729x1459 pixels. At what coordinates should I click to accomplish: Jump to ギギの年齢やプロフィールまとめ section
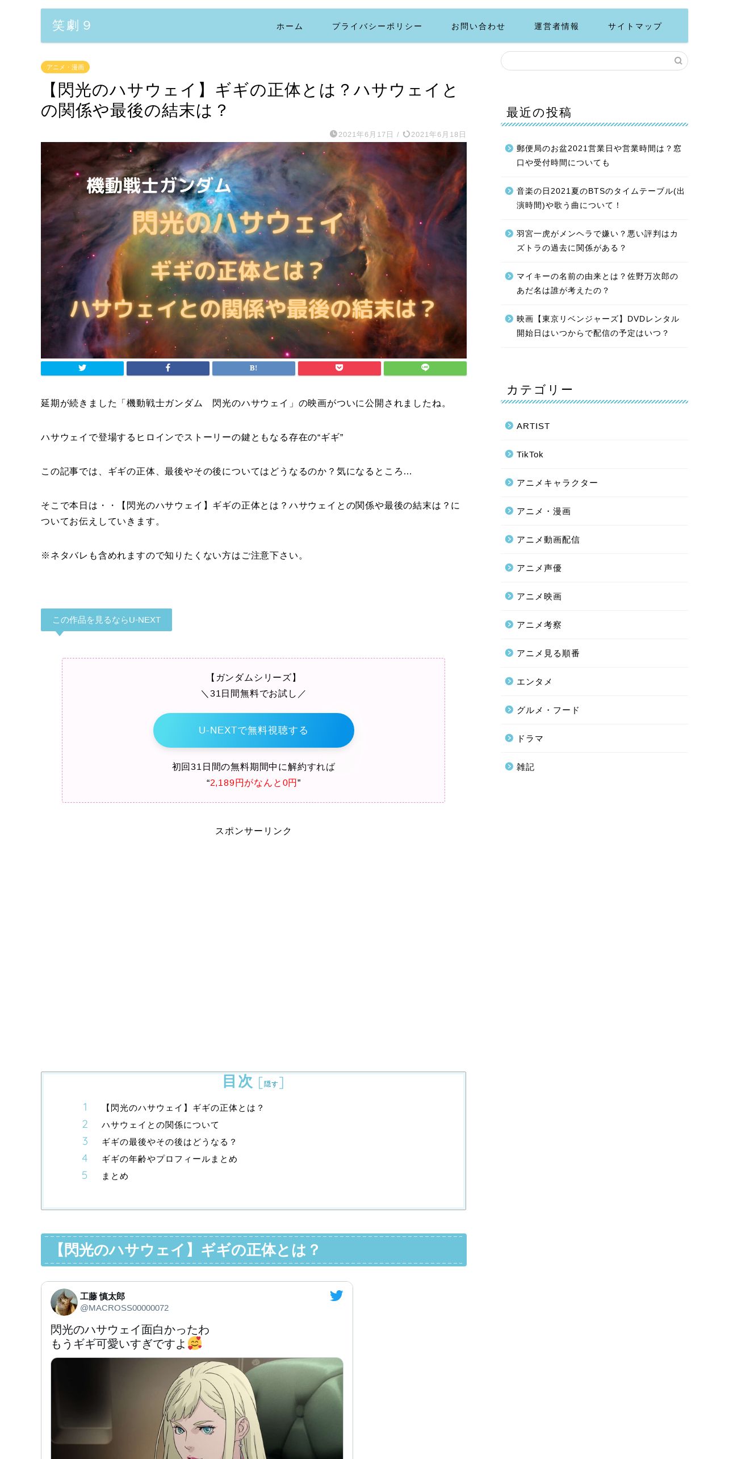(x=169, y=1159)
